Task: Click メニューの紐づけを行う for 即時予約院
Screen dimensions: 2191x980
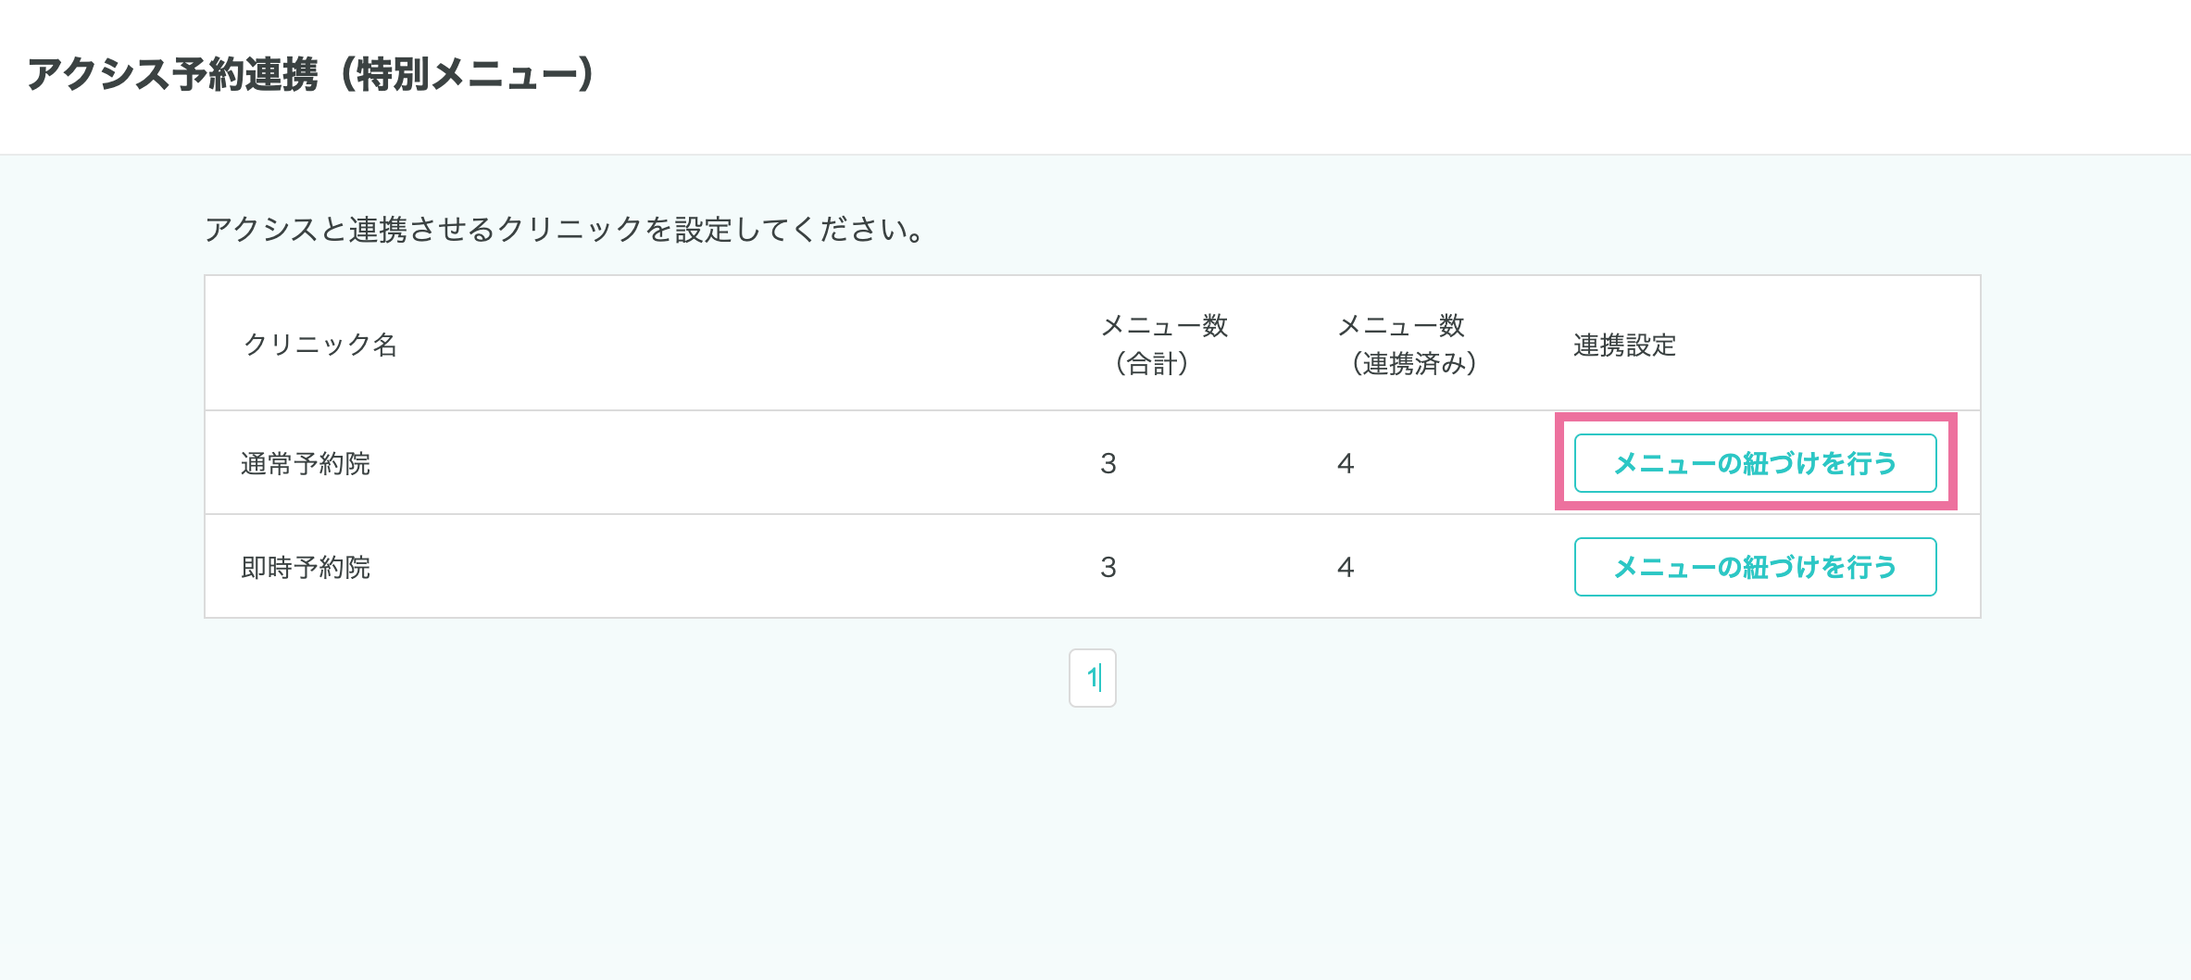Action: [x=1755, y=567]
